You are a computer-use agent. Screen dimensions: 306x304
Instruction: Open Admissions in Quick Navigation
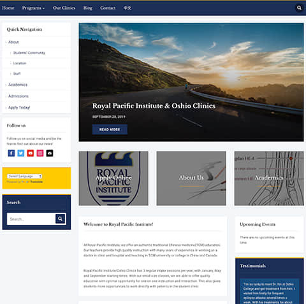coord(18,96)
